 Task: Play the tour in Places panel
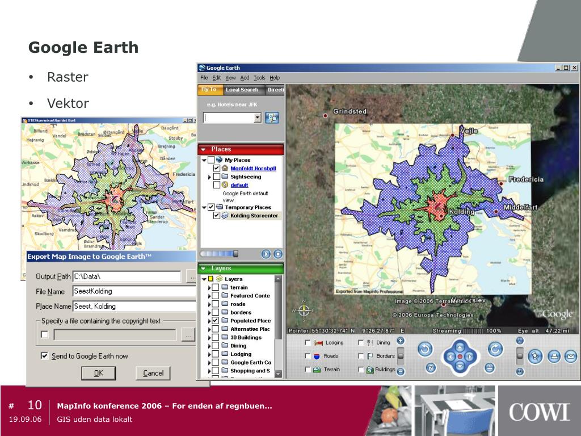click(266, 254)
